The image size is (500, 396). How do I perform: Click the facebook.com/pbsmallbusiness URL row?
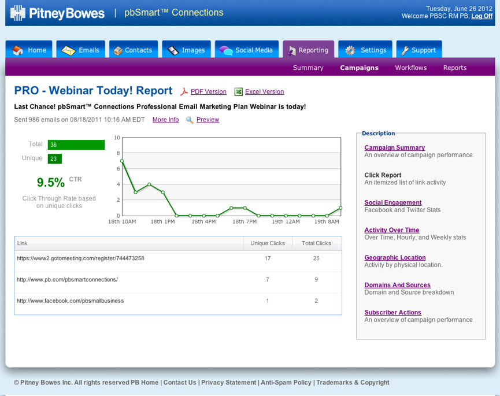point(70,301)
